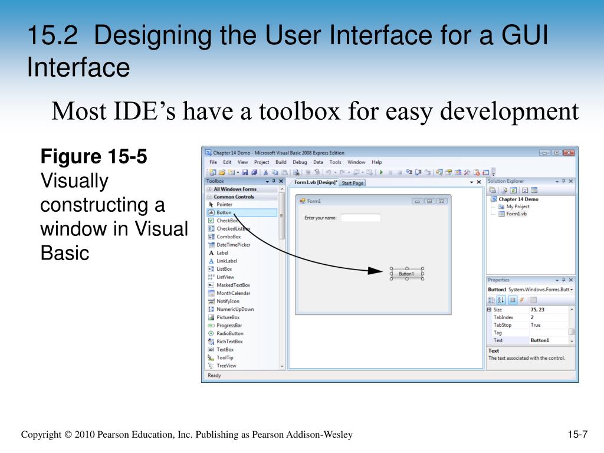Image resolution: width=604 pixels, height=453 pixels.
Task: Select the PictureBox control in Toolbox
Action: (241, 318)
